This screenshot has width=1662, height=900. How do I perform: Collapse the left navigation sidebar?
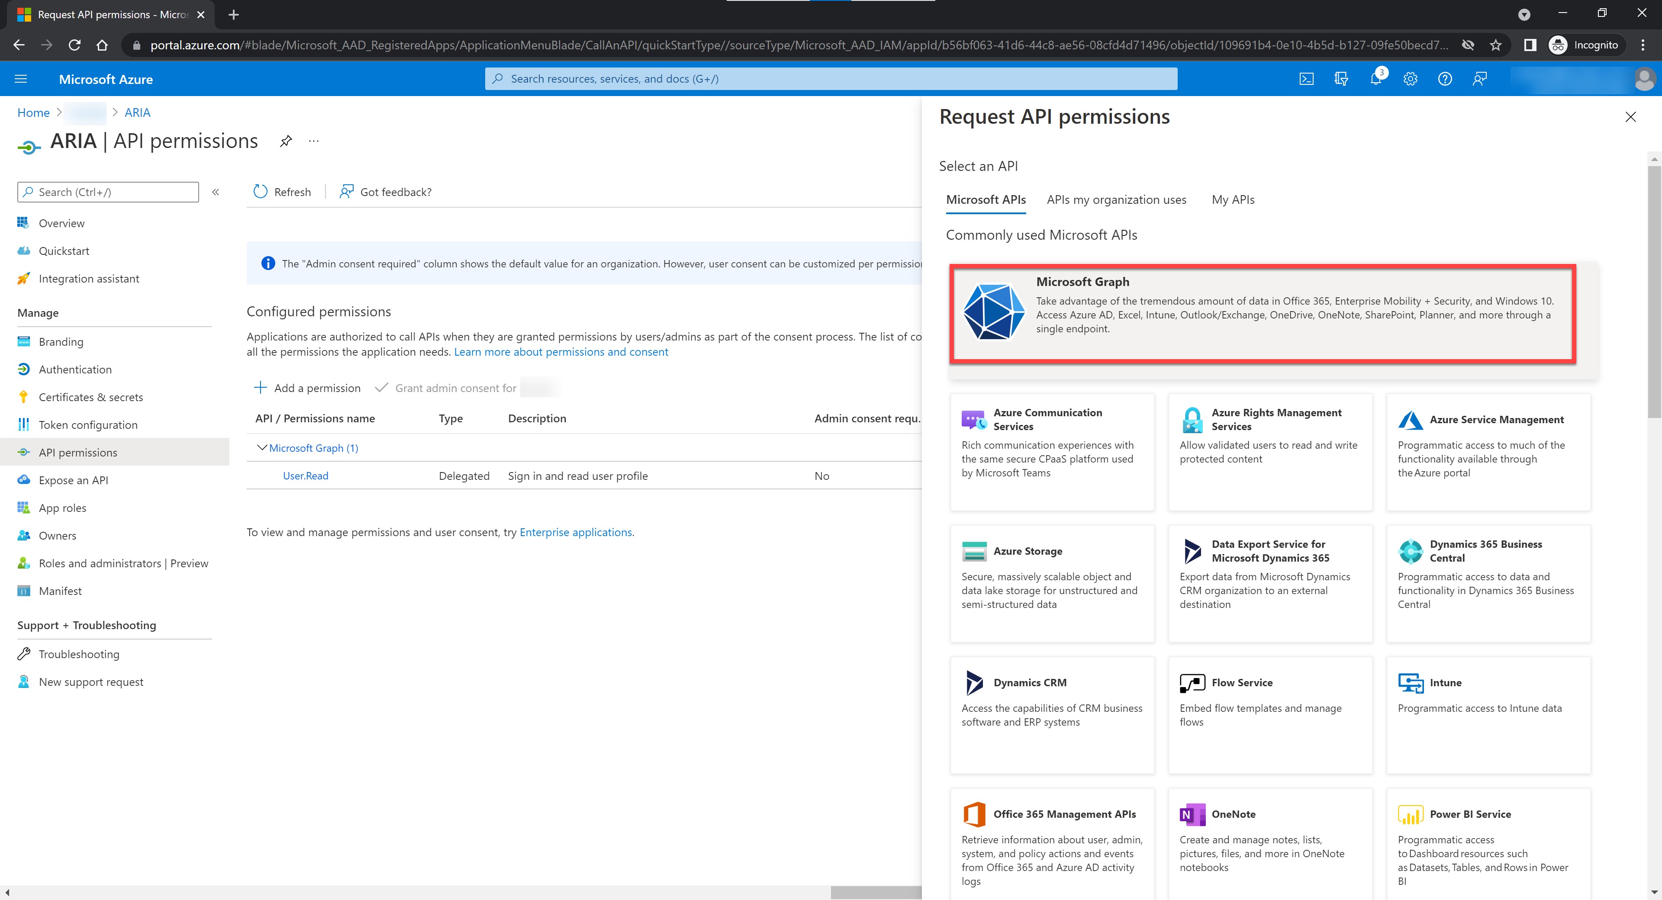point(216,192)
